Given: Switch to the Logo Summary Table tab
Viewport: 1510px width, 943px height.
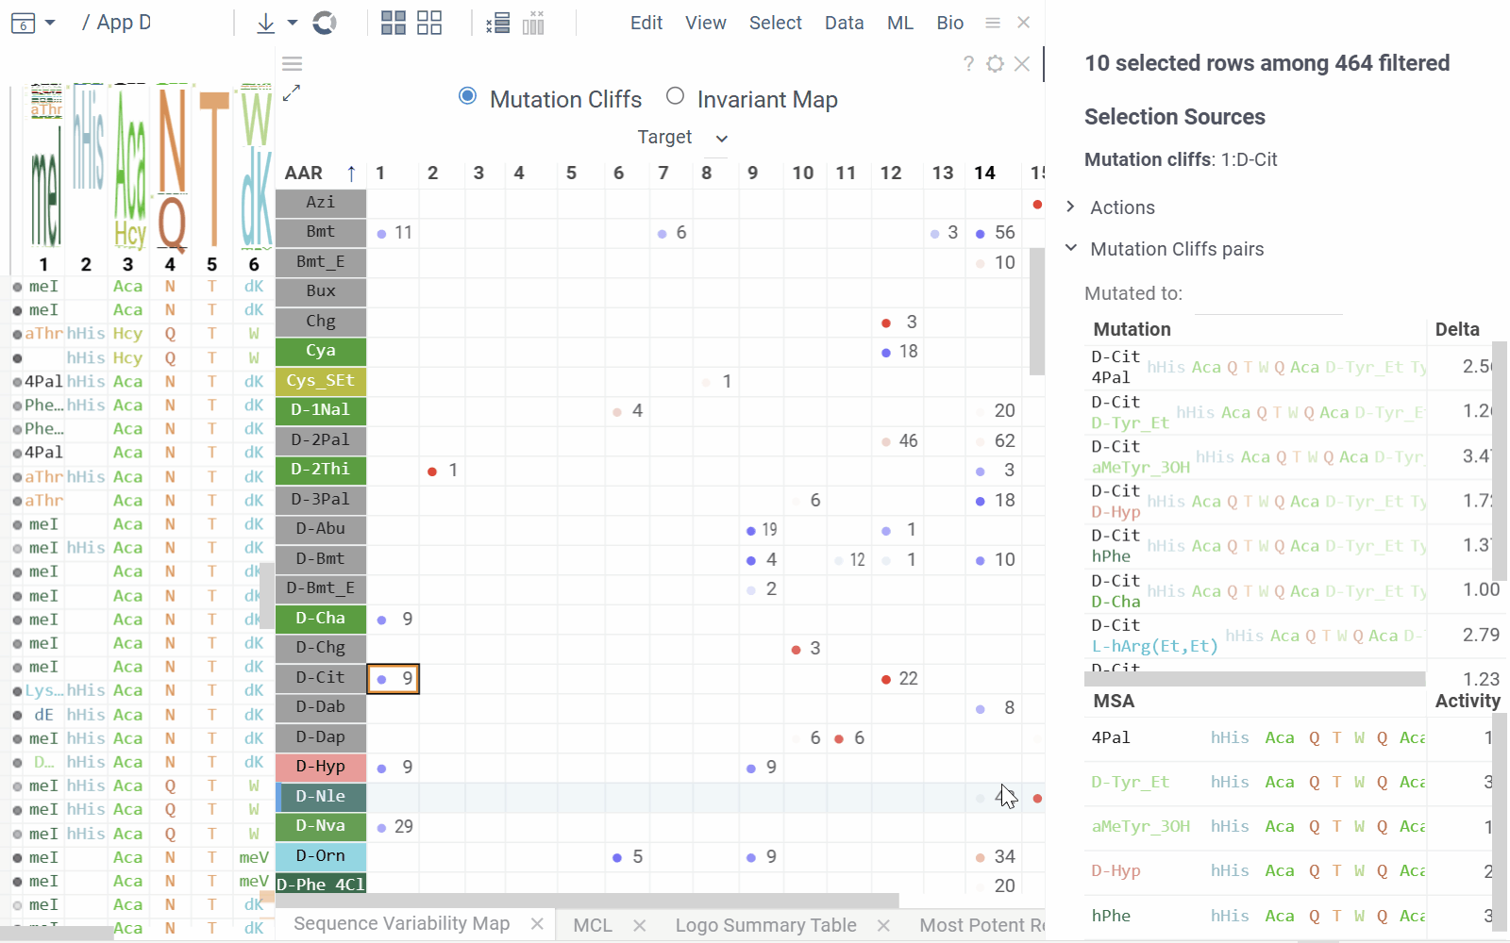Looking at the screenshot, I should pos(765,925).
